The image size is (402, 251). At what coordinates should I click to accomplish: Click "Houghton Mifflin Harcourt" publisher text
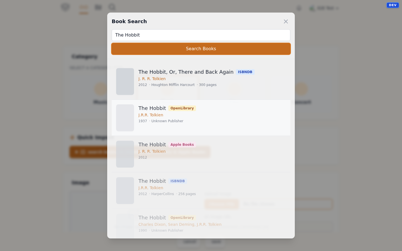[x=173, y=85]
